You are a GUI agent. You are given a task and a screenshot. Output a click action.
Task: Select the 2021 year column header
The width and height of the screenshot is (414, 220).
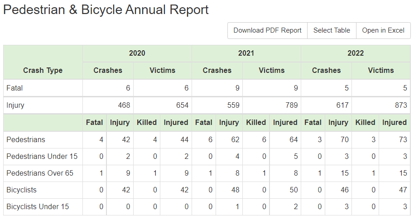(246, 53)
